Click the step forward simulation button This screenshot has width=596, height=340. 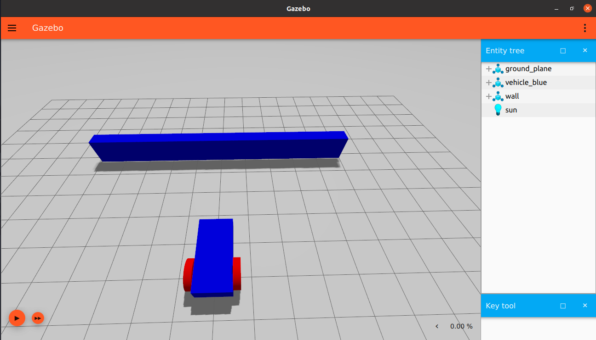(38, 318)
